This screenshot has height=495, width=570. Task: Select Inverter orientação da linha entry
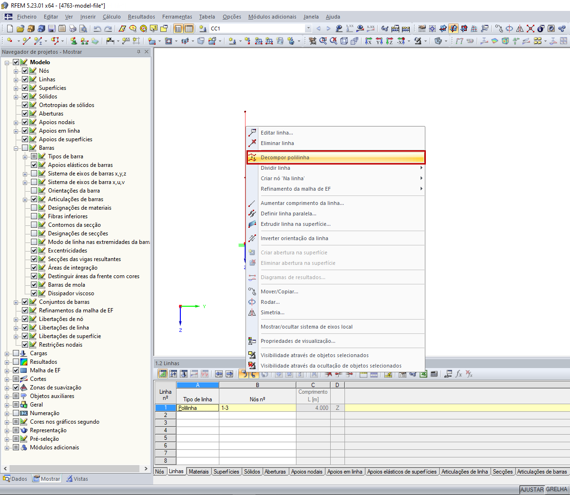335,238
